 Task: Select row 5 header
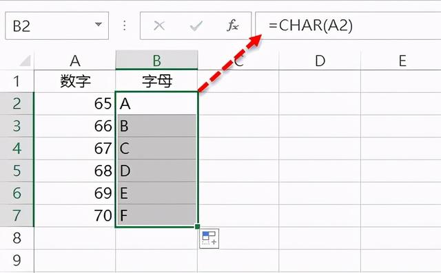17,171
